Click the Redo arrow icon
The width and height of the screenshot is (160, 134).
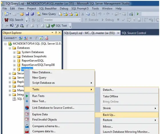point(108,14)
